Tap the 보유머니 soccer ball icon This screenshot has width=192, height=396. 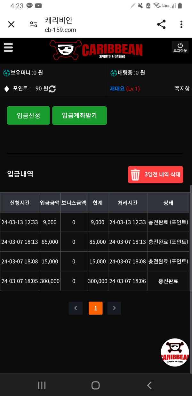(6, 73)
